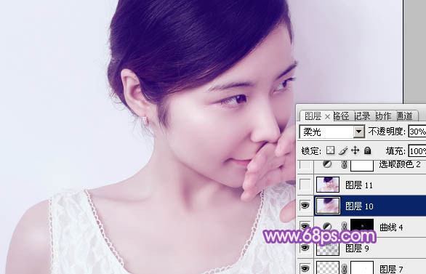Toggle visibility of 图层 7
Image resolution: width=426 pixels, height=274 pixels.
(x=305, y=269)
